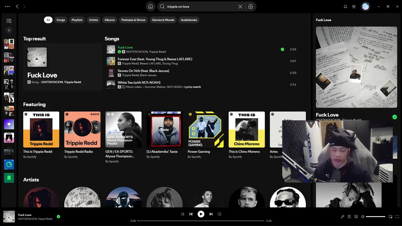Image resolution: width=402 pixels, height=226 pixels.
Task: Open GEN / EA SPORTS Alyssa Thompson playlist
Action: tap(123, 137)
